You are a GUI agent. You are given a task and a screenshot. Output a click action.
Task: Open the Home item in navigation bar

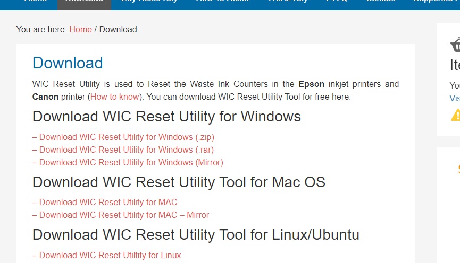36,2
